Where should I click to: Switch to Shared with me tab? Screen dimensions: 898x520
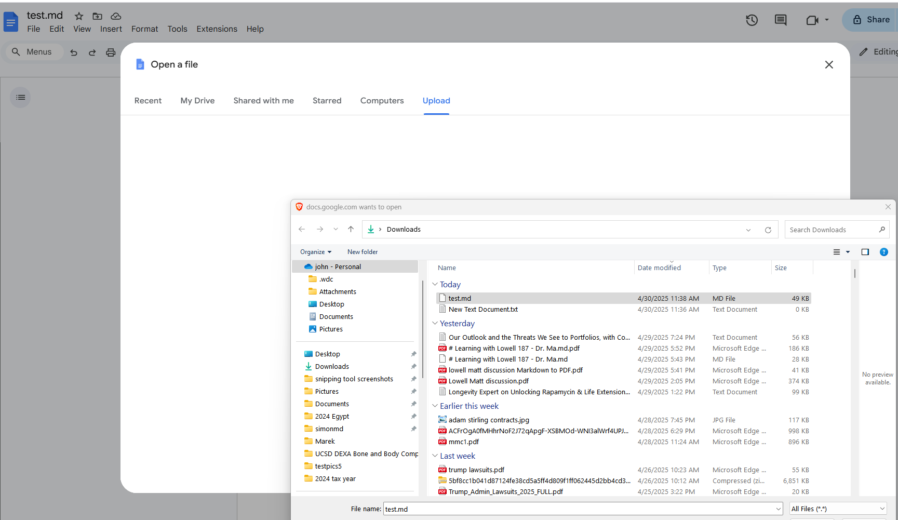pyautogui.click(x=263, y=101)
